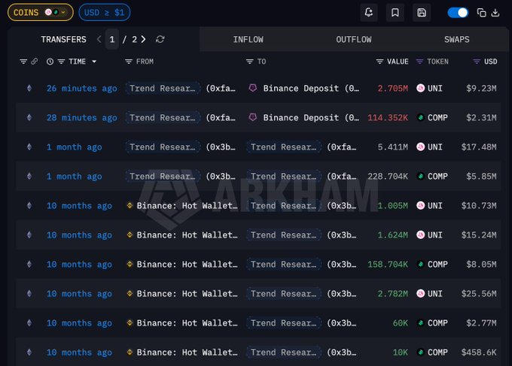Click the value 2.705M
This screenshot has width=512, height=366.
[392, 89]
